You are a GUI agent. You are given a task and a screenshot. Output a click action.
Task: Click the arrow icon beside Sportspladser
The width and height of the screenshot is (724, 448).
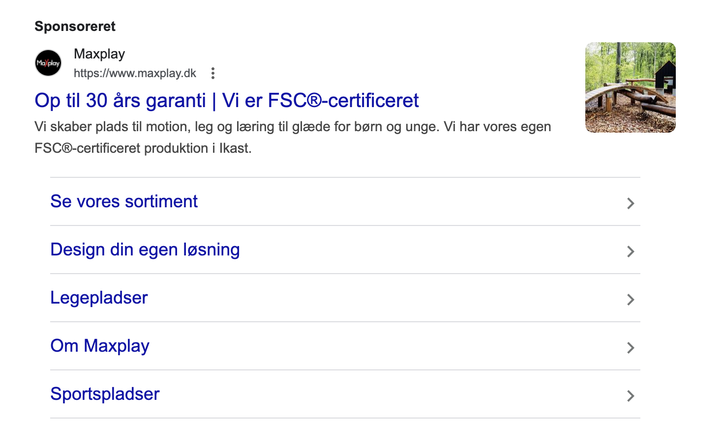pos(631,396)
